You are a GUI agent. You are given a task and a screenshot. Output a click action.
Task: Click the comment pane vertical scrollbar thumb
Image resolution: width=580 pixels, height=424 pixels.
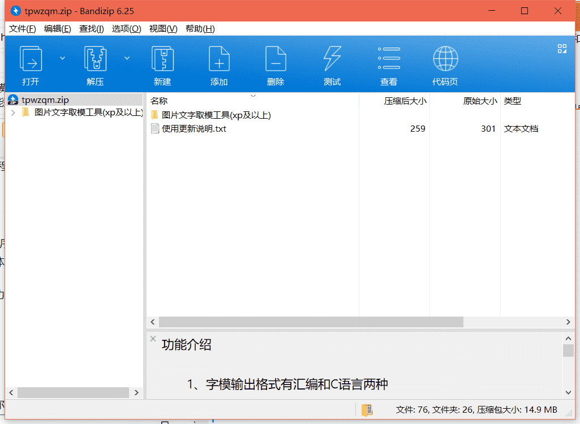click(569, 351)
